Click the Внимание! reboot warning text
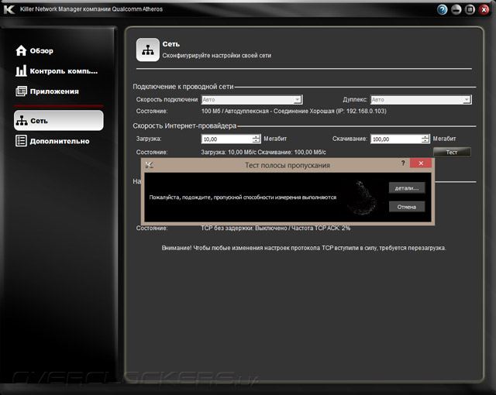The width and height of the screenshot is (496, 395). click(304, 248)
